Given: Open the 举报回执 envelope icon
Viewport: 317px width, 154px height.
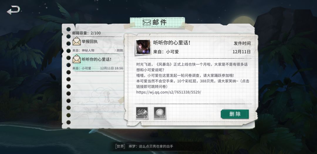Looking at the screenshot, I should [77, 42].
